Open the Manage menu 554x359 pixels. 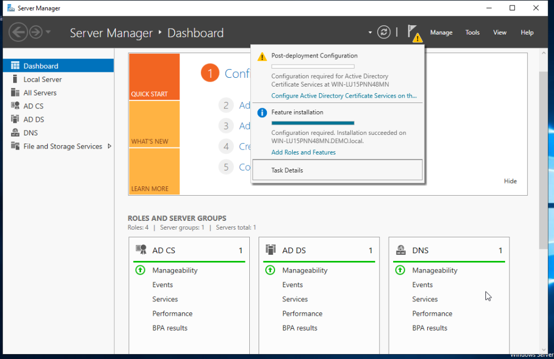441,32
